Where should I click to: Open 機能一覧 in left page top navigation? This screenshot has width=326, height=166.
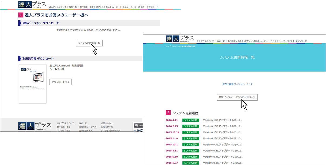[x=73, y=7]
